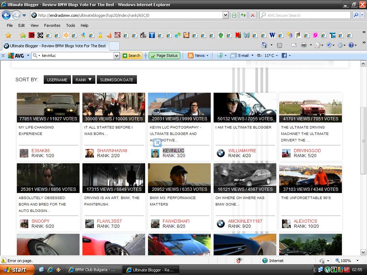
Task: Click the weather icon showing 11°C
Action: click(259, 56)
